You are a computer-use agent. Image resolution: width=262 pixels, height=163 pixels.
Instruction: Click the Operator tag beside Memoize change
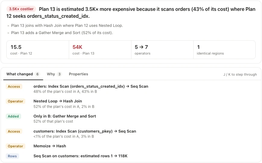[x=15, y=146]
